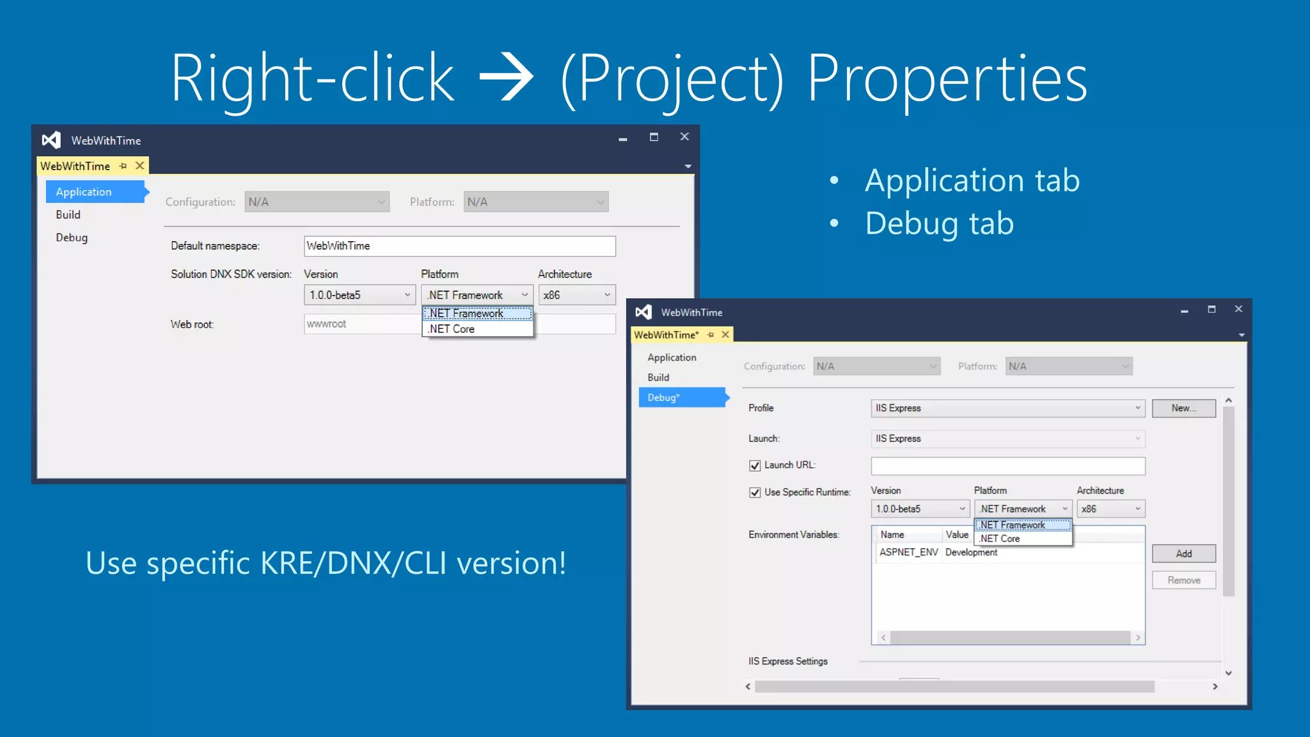Switch to Application tab in Debug window
The image size is (1310, 737).
(x=672, y=358)
